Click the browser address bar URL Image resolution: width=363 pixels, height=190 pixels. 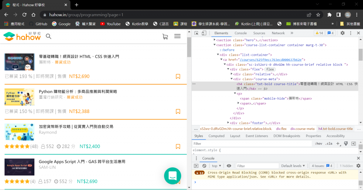pyautogui.click(x=86, y=15)
